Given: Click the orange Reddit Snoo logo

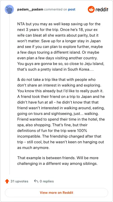Looking at the screenshot, I should pyautogui.click(x=91, y=9).
